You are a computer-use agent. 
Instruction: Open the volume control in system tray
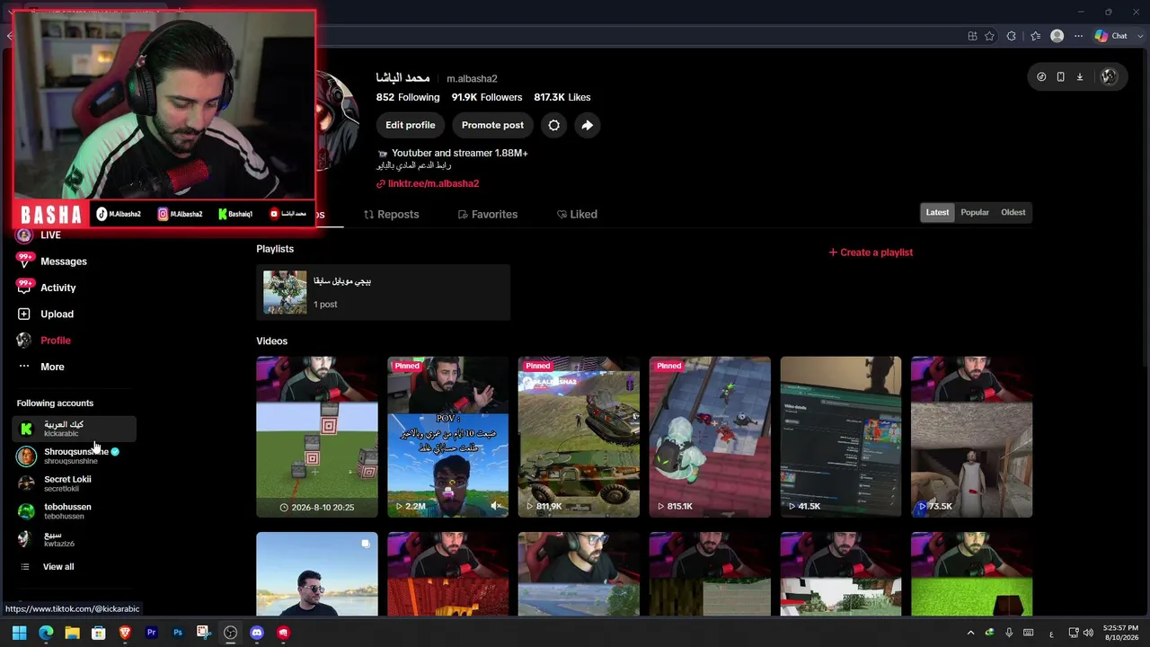click(1088, 633)
